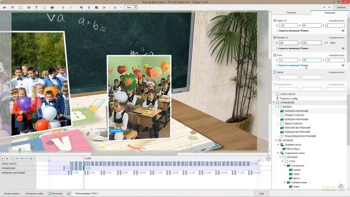Viewport: 350px width, 197px height.
Task: Select the Маска (Круг) tree item
Action: (x=293, y=149)
